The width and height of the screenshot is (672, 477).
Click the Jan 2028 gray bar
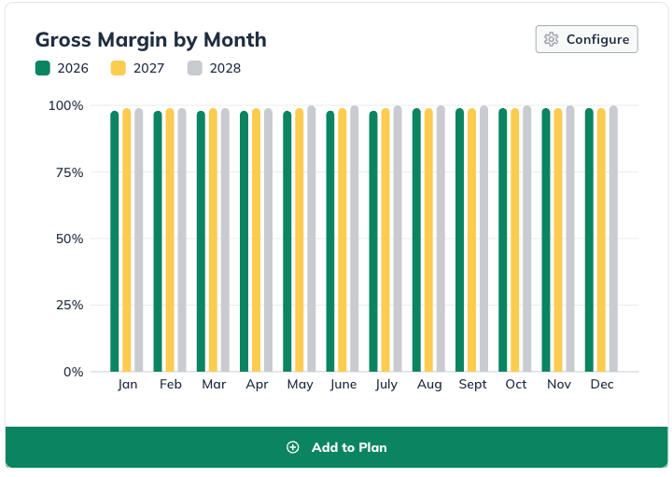139,240
